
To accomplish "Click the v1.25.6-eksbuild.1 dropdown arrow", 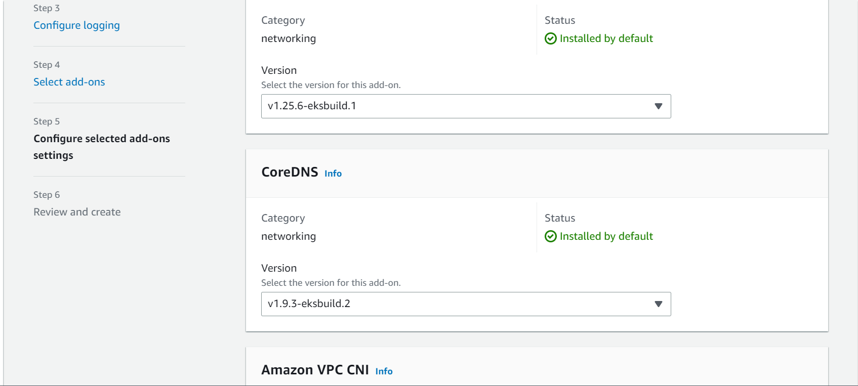I will [x=658, y=106].
